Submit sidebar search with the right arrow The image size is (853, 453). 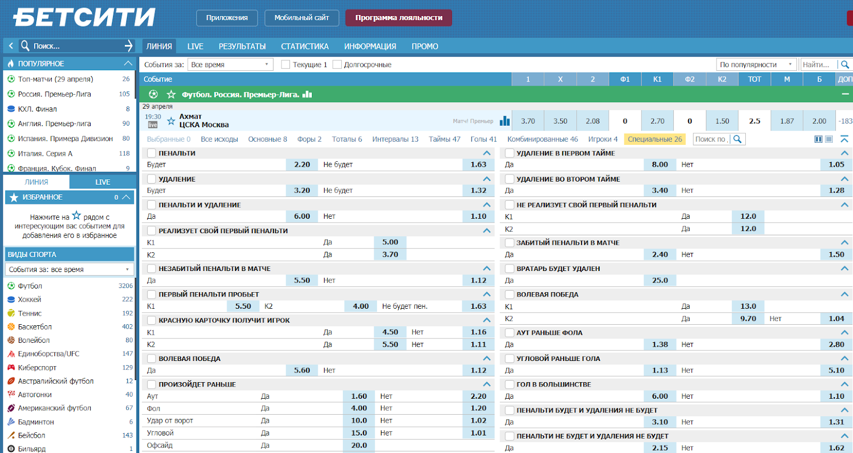pos(128,46)
